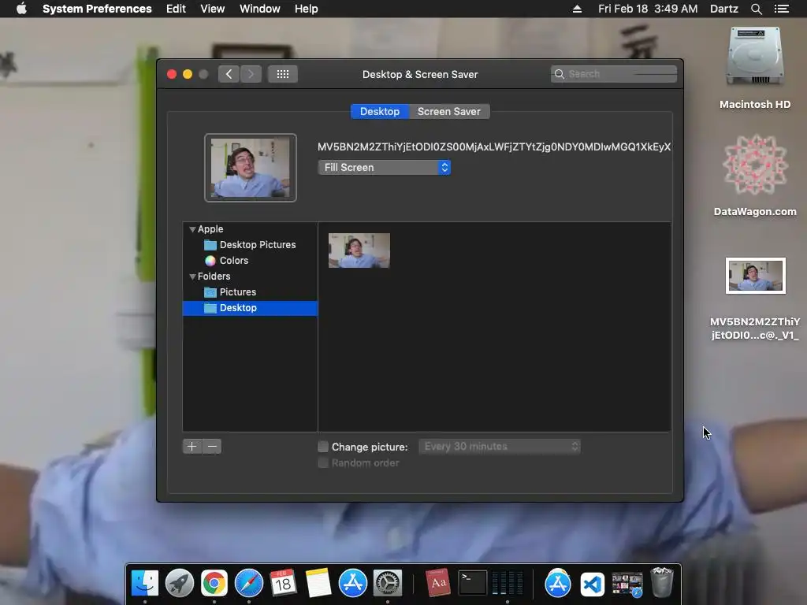
Task: Open App Store icon beside Notes in Dock
Action: [352, 584]
